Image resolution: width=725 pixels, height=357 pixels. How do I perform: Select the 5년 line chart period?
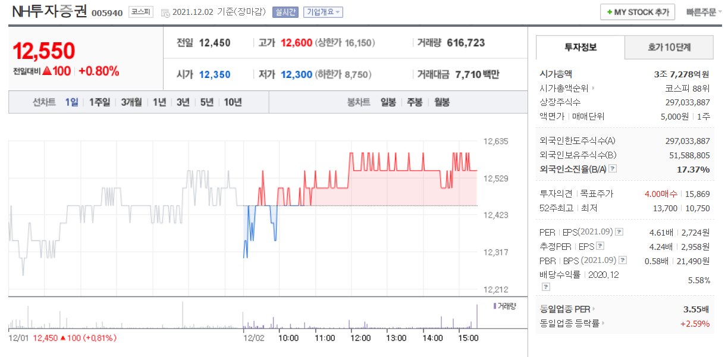(206, 102)
